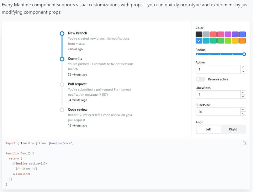Click the Code review timeline bullet
This screenshot has width=253, height=192.
pos(62,109)
